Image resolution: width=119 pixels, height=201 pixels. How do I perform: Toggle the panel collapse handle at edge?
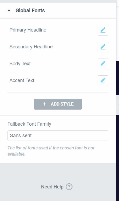(118, 105)
